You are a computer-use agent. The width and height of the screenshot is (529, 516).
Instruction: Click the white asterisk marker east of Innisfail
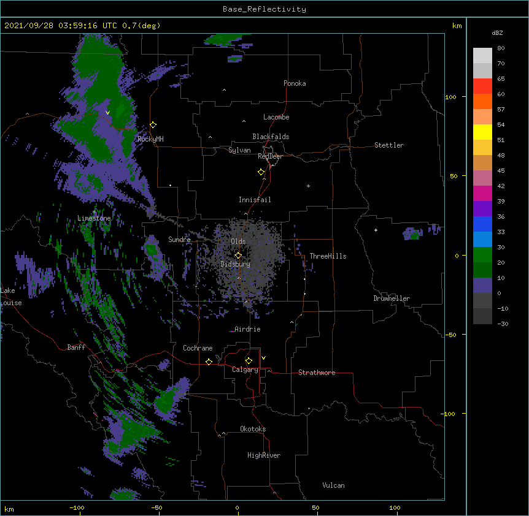(x=308, y=186)
